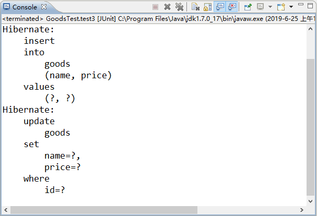This screenshot has height=216, width=317.
Task: Pin the current console
Action: 248,7
